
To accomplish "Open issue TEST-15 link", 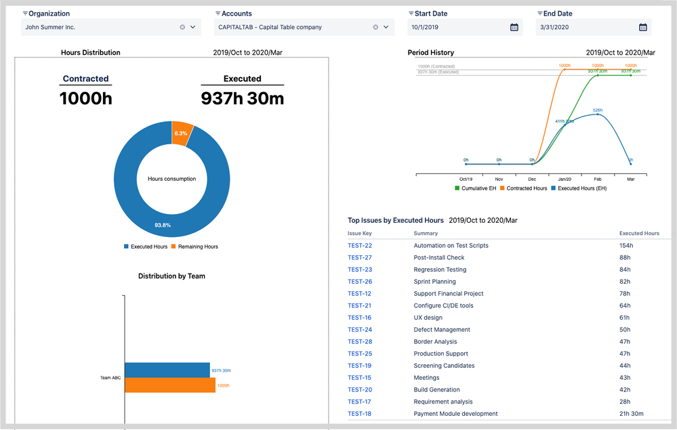I will (359, 379).
